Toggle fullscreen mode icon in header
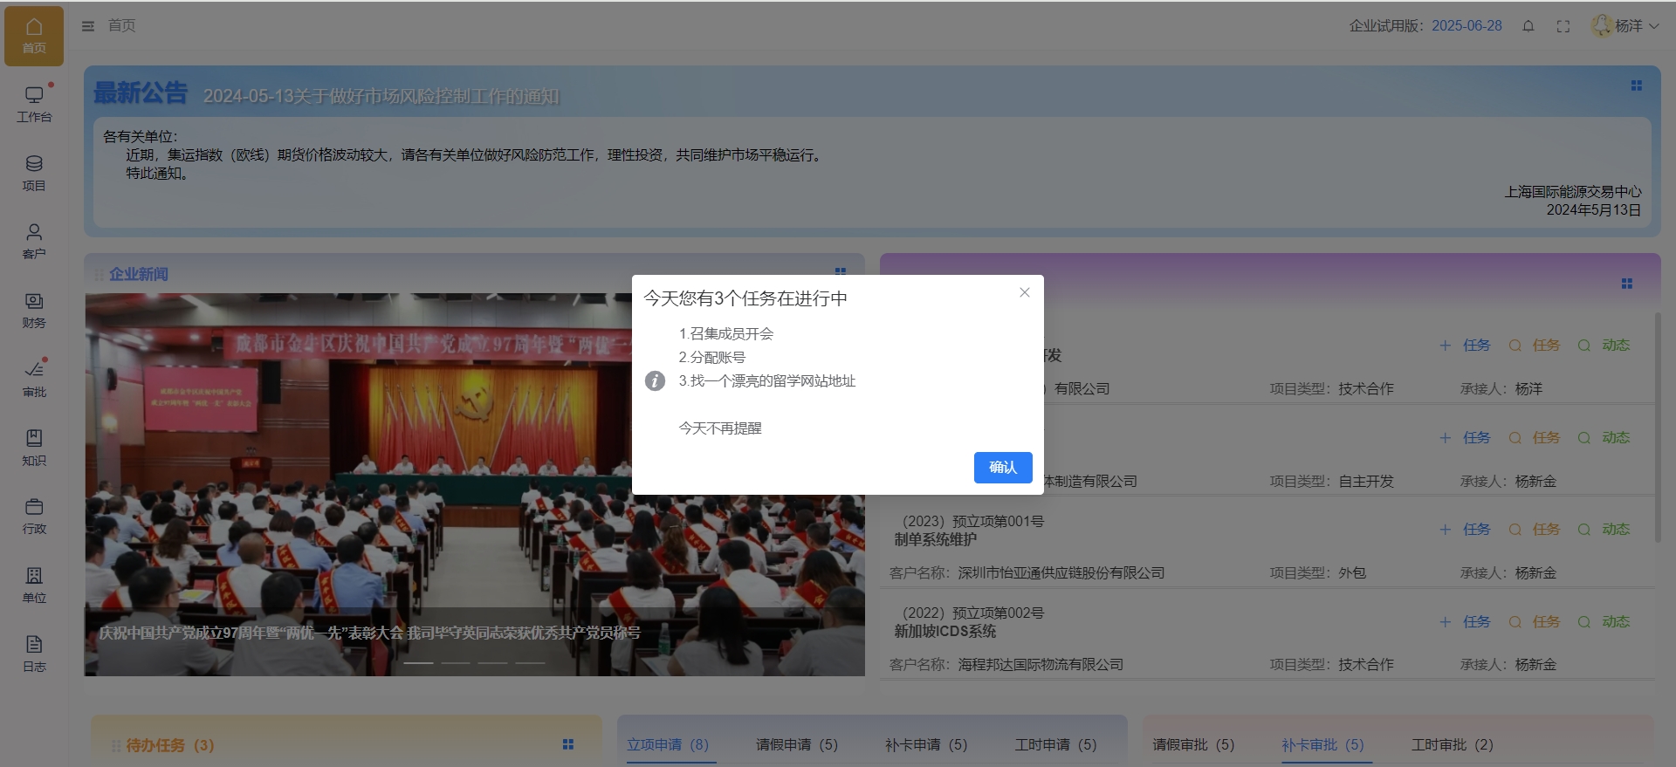1676x767 pixels. [x=1563, y=26]
